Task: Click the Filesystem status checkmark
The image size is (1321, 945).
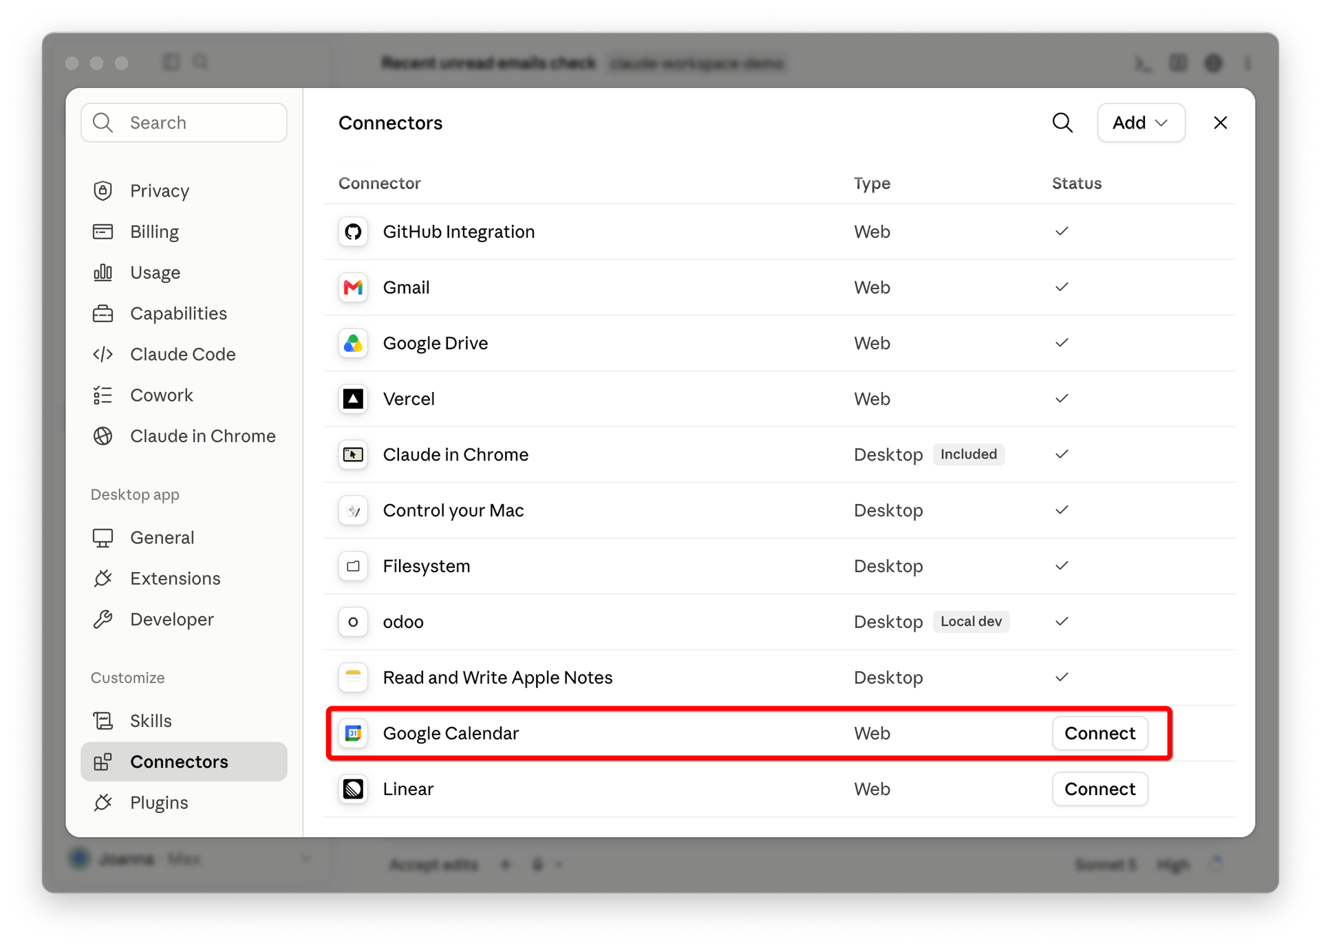Action: [1062, 566]
